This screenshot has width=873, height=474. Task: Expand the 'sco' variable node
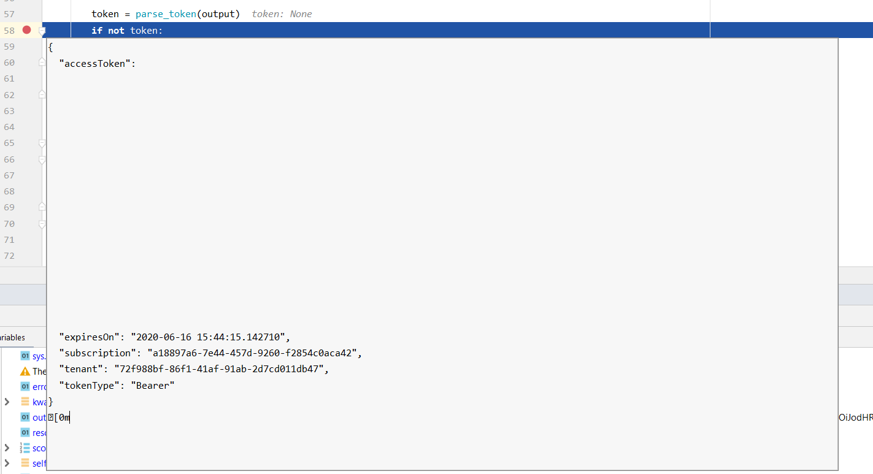tap(7, 448)
